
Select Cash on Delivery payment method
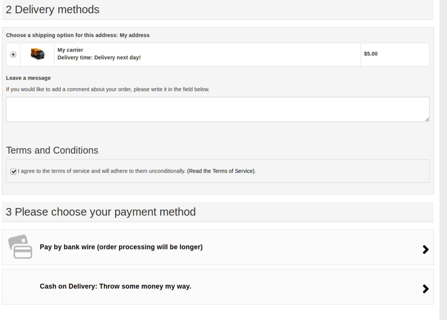pyautogui.click(x=114, y=286)
